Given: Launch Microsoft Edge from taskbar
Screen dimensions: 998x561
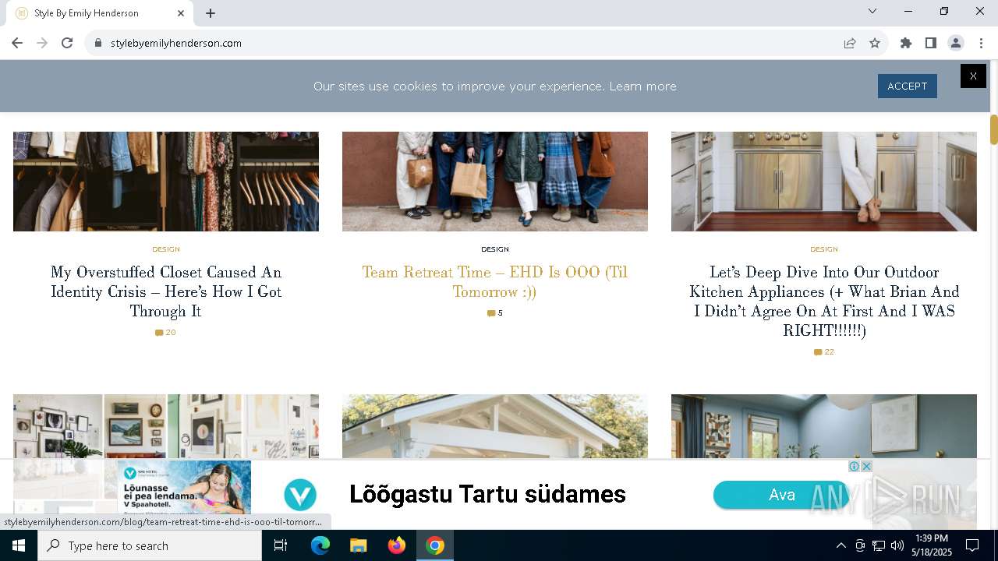Looking at the screenshot, I should 320,545.
